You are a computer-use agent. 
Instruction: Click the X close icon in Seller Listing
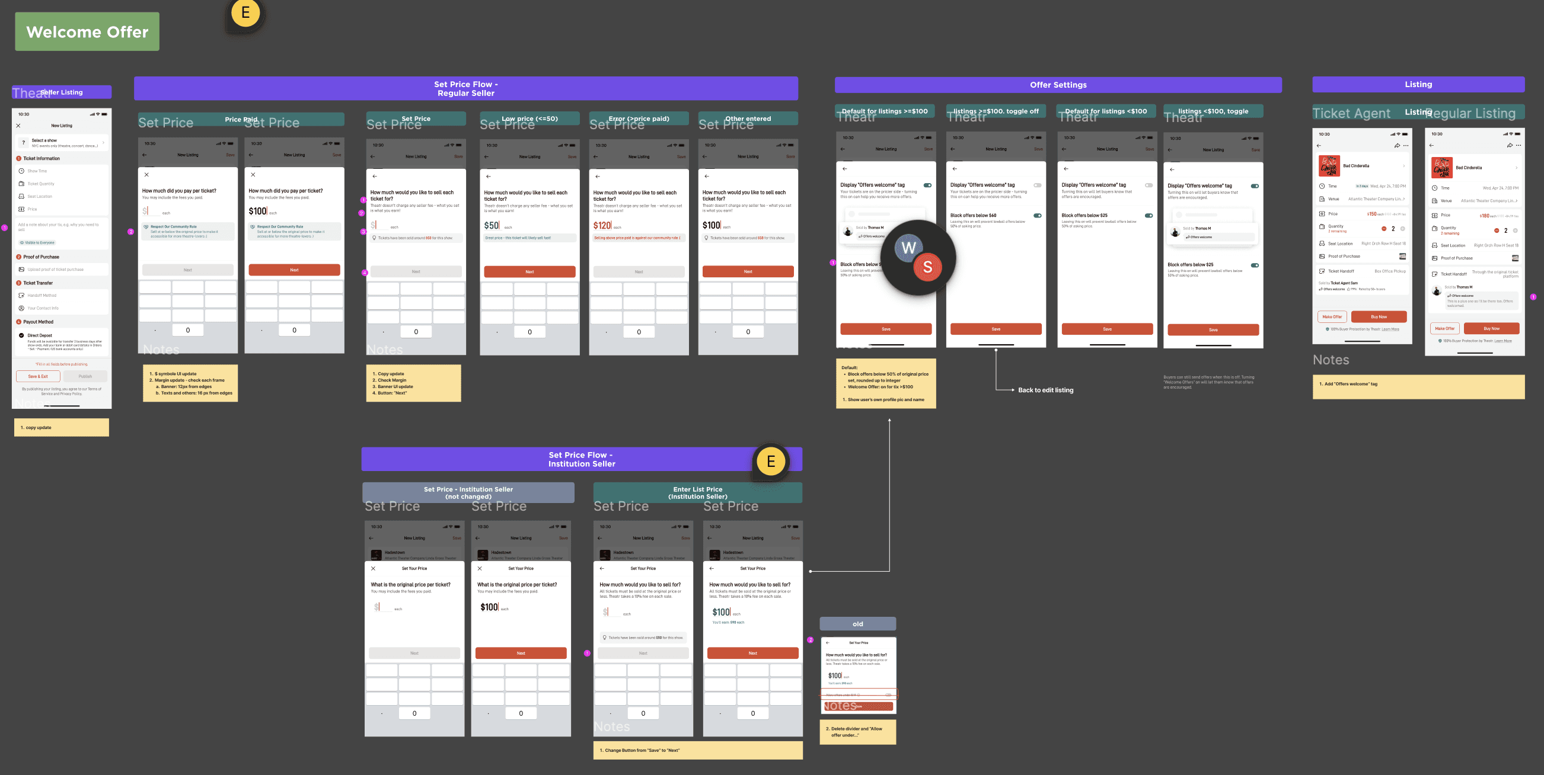18,126
